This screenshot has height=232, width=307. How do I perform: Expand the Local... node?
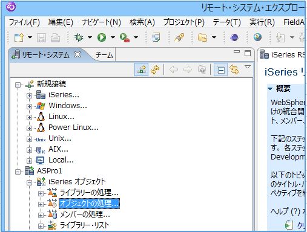pos(29,161)
